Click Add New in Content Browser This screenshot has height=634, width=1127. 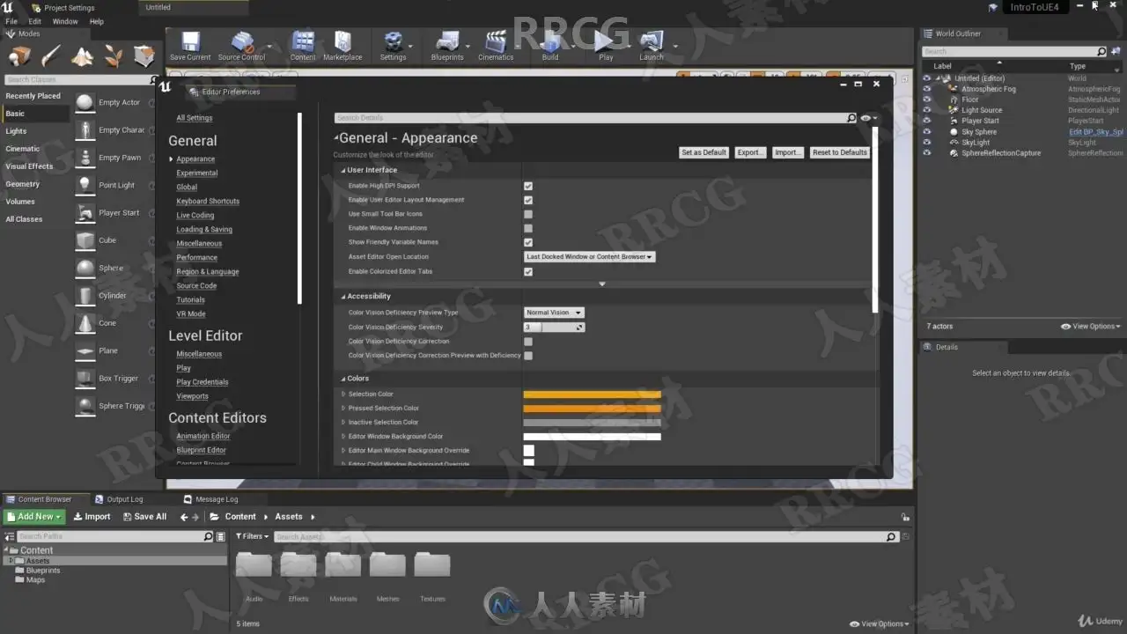pyautogui.click(x=33, y=517)
